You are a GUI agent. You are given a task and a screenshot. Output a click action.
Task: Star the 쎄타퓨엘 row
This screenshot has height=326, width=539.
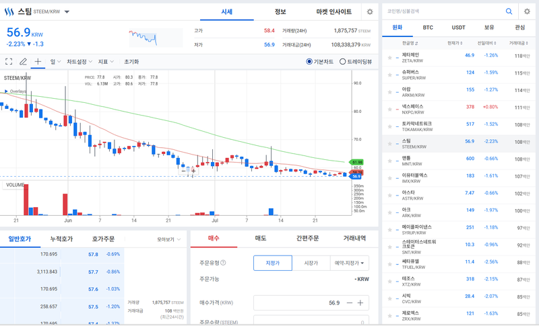[x=390, y=264]
